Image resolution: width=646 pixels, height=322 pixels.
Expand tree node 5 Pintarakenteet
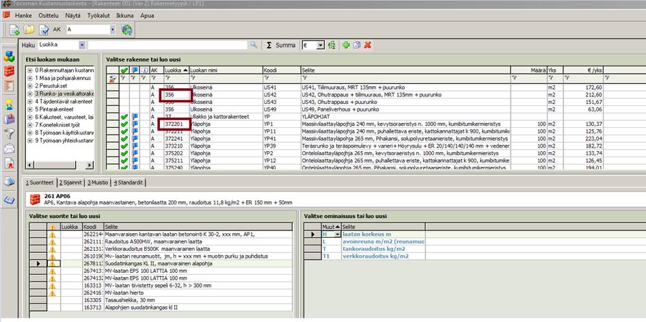tap(30, 109)
